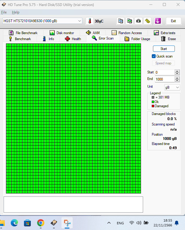
Task: Uncheck the Quick scan checkbox
Action: [x=154, y=56]
